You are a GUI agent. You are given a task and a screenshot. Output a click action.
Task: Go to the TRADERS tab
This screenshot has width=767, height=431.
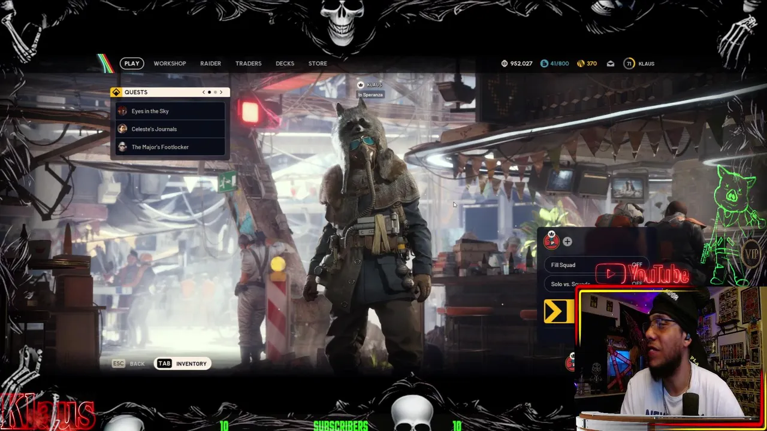point(248,63)
